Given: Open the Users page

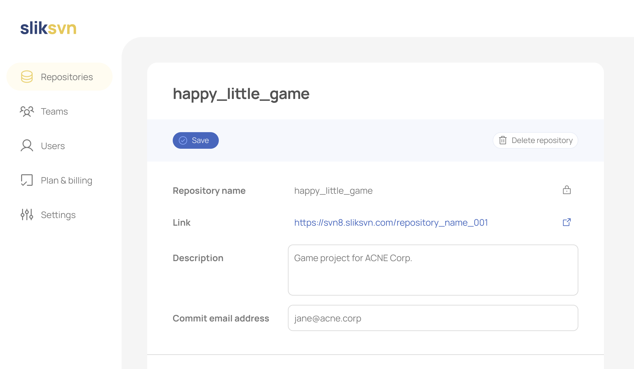Looking at the screenshot, I should (53, 146).
